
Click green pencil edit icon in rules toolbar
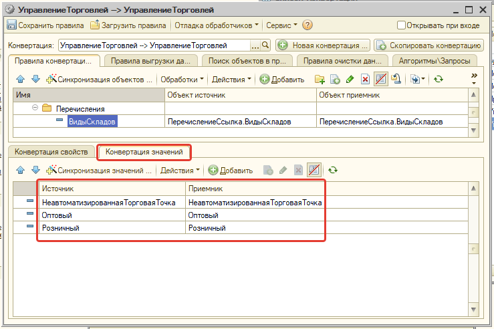pyautogui.click(x=350, y=80)
